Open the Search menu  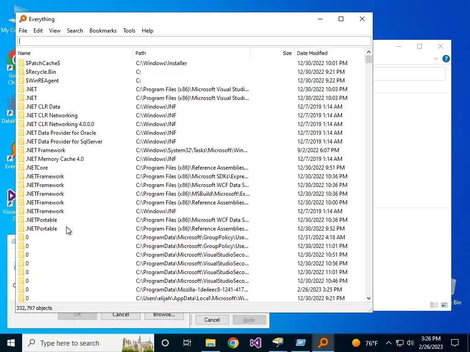click(75, 31)
